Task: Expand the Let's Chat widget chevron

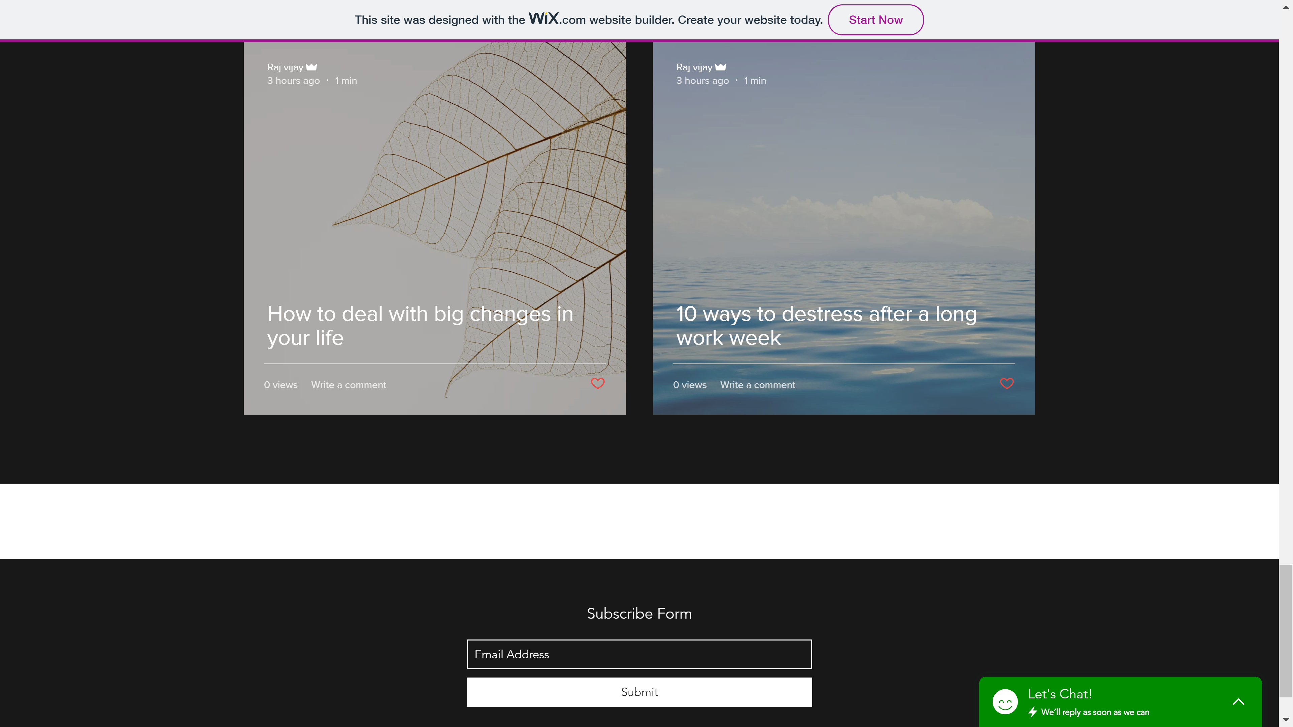Action: (x=1238, y=701)
